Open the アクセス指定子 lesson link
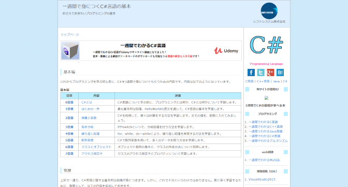 (92, 154)
